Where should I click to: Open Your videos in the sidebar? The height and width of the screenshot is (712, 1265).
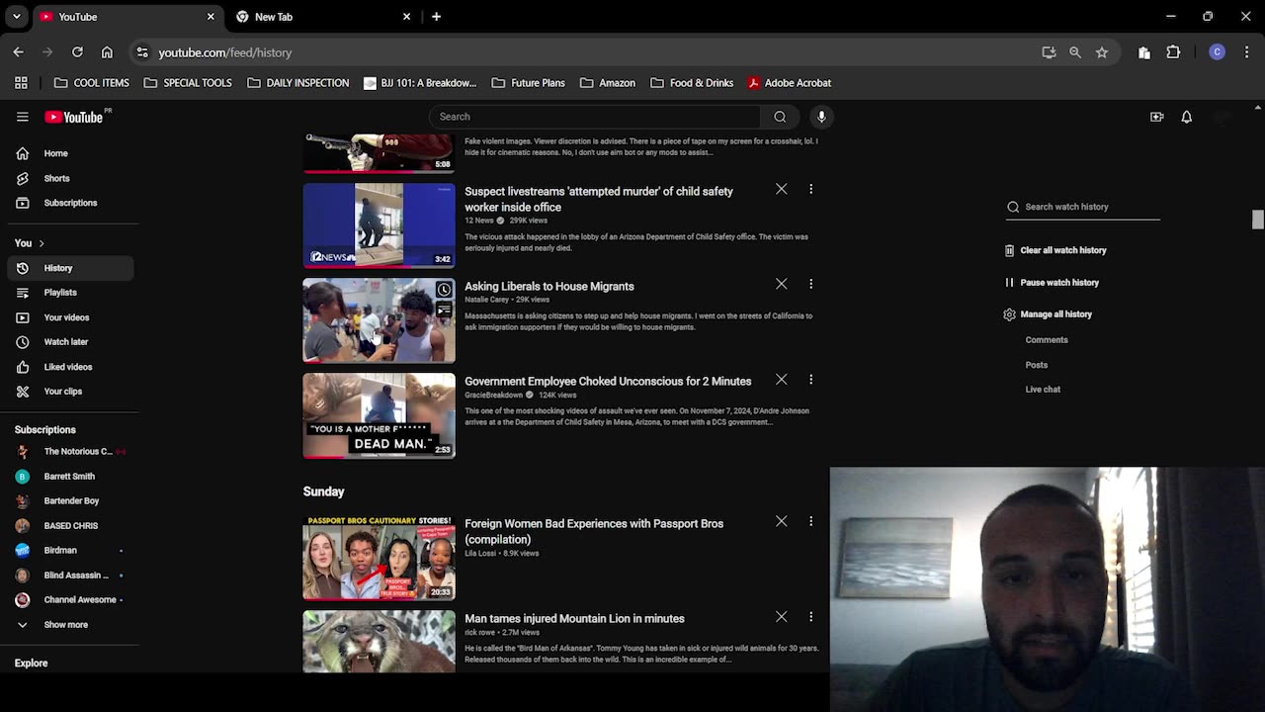tap(69, 317)
